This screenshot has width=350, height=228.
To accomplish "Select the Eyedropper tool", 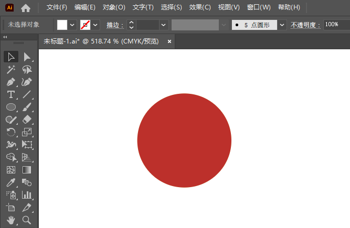I will tap(11, 182).
